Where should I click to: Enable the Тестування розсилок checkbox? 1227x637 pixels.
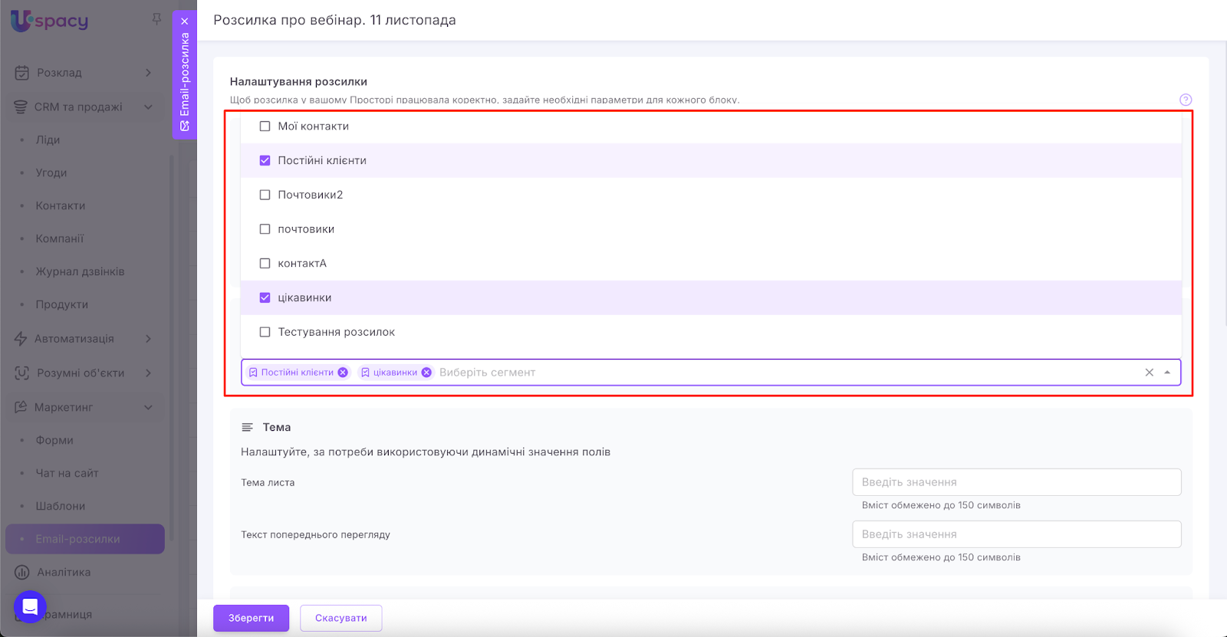tap(265, 332)
